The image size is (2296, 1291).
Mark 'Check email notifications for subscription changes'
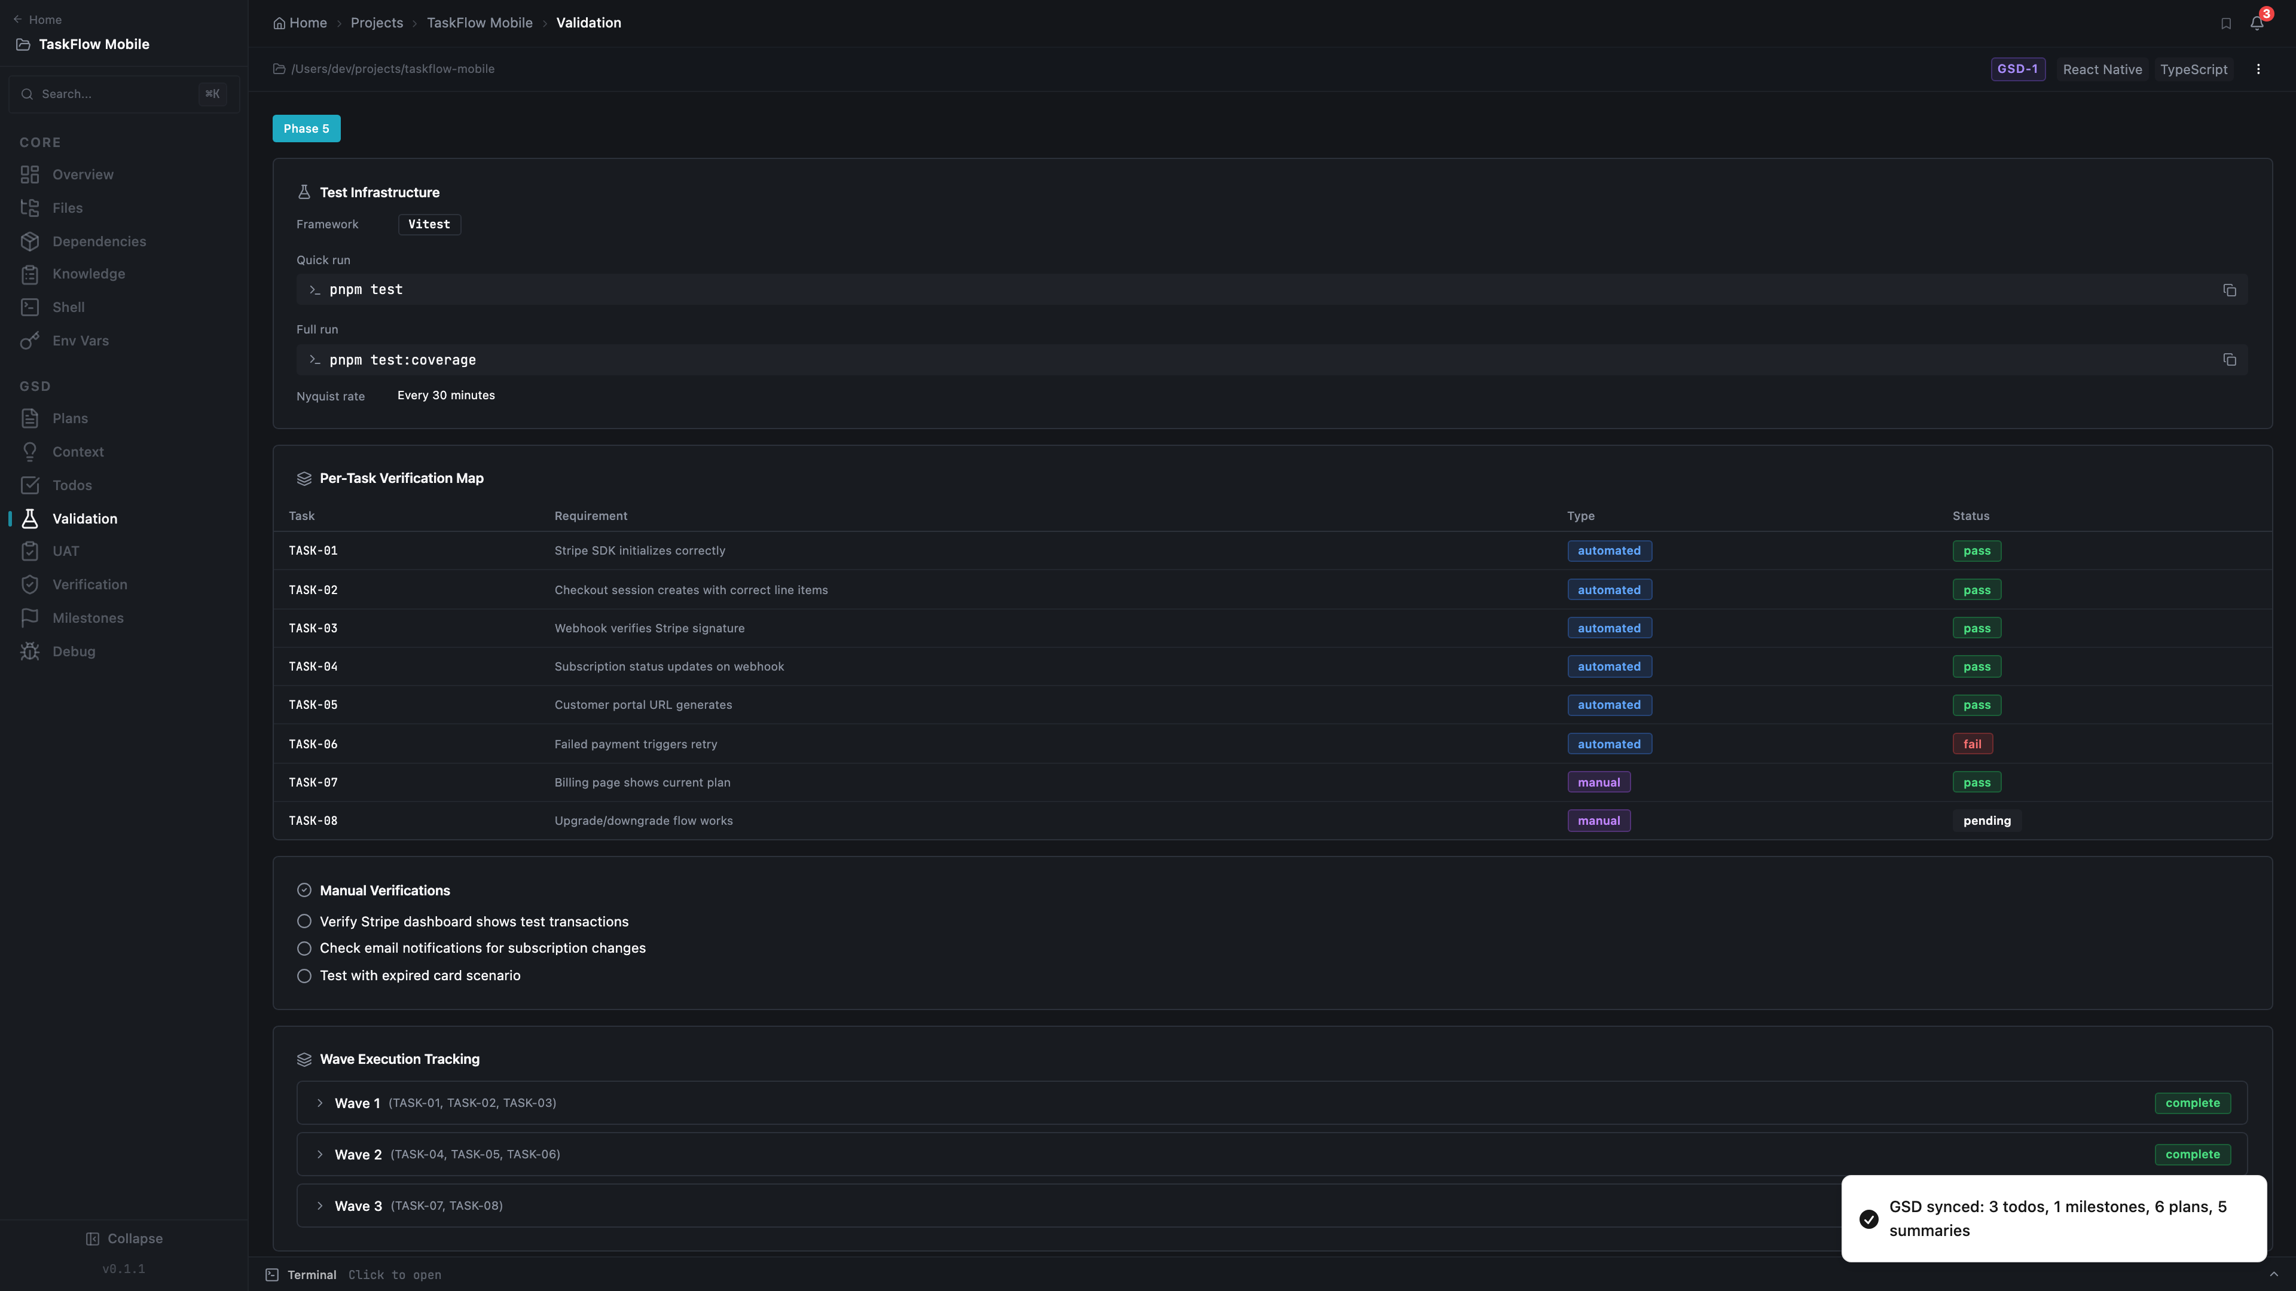[304, 948]
